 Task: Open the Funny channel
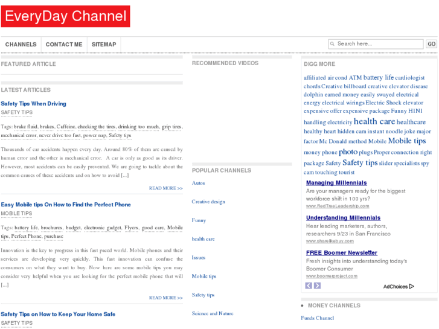pyautogui.click(x=199, y=220)
